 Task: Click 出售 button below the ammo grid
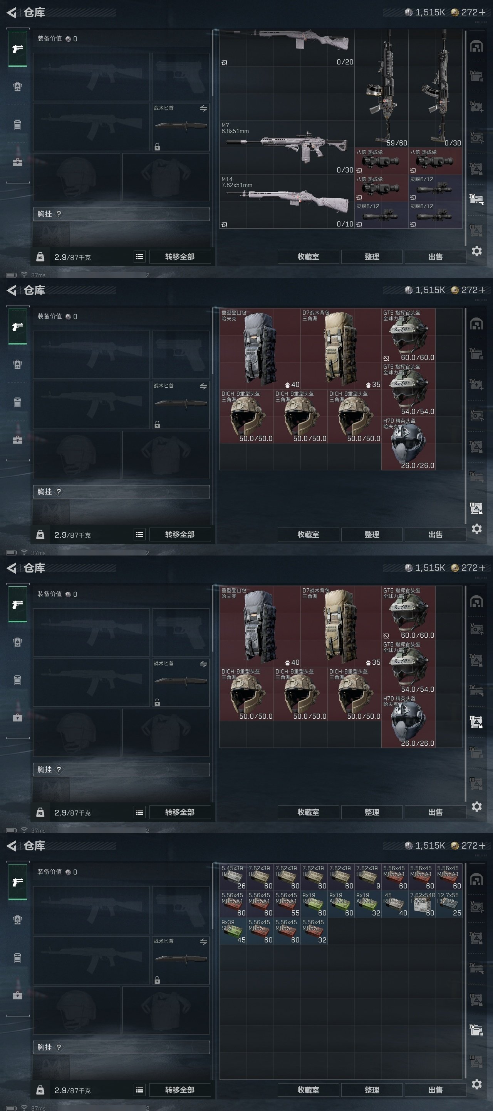click(x=435, y=1090)
